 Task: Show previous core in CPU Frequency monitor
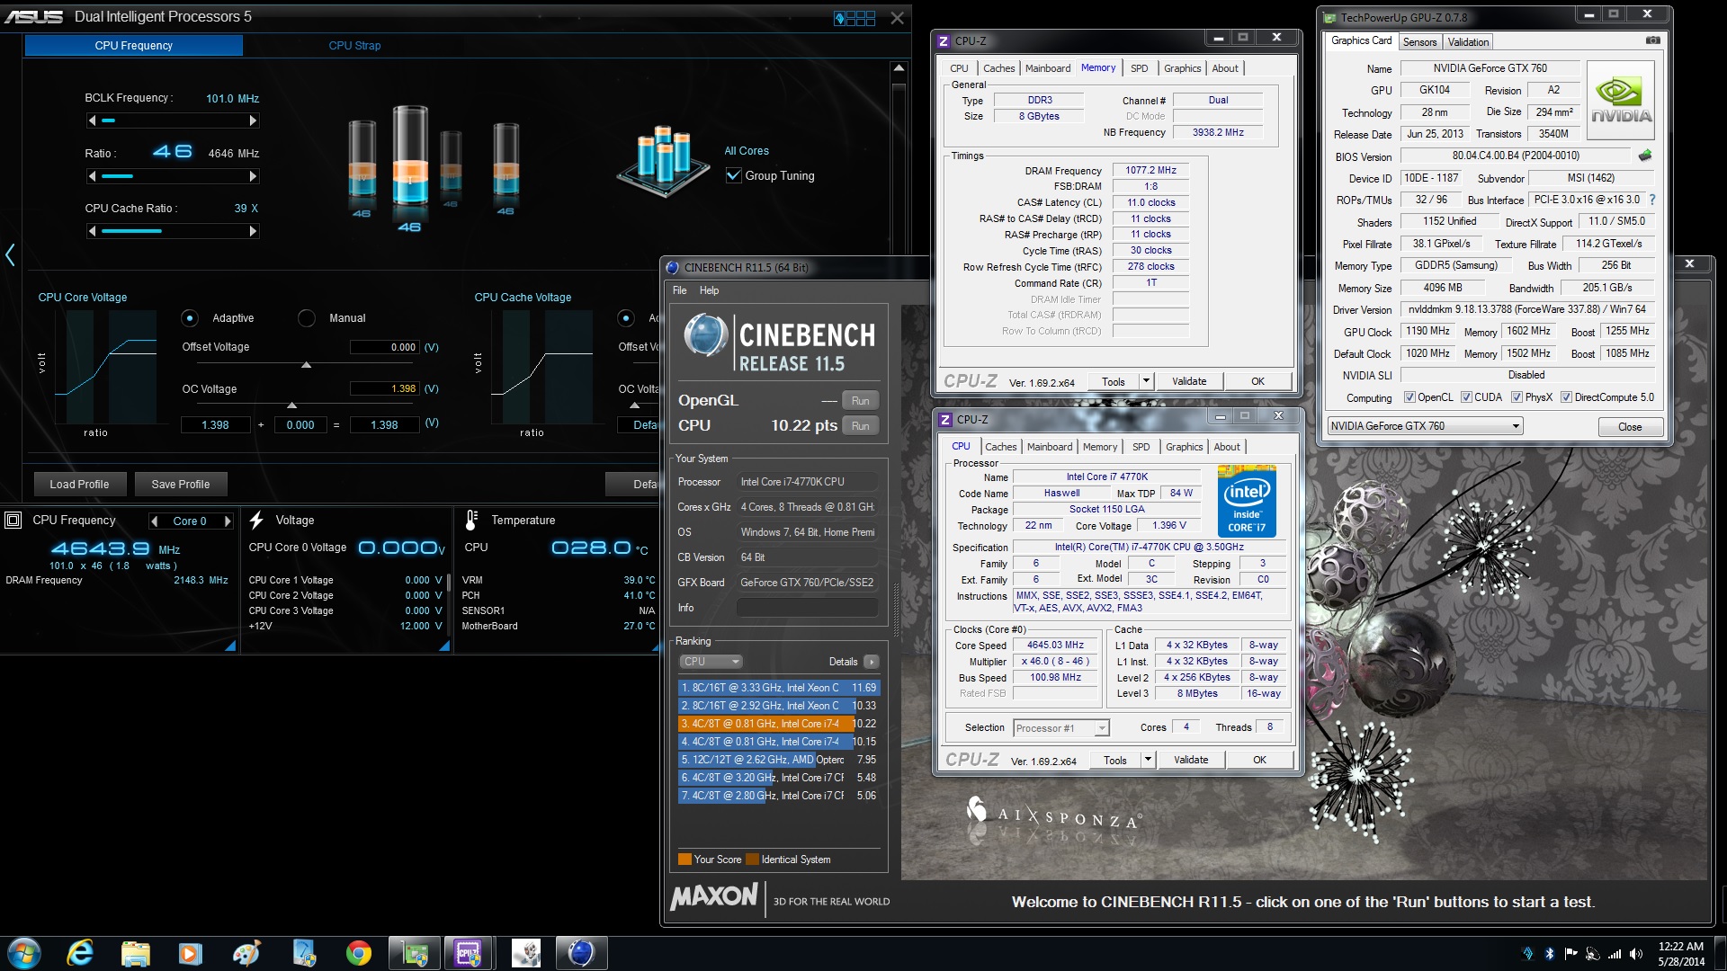pos(155,521)
